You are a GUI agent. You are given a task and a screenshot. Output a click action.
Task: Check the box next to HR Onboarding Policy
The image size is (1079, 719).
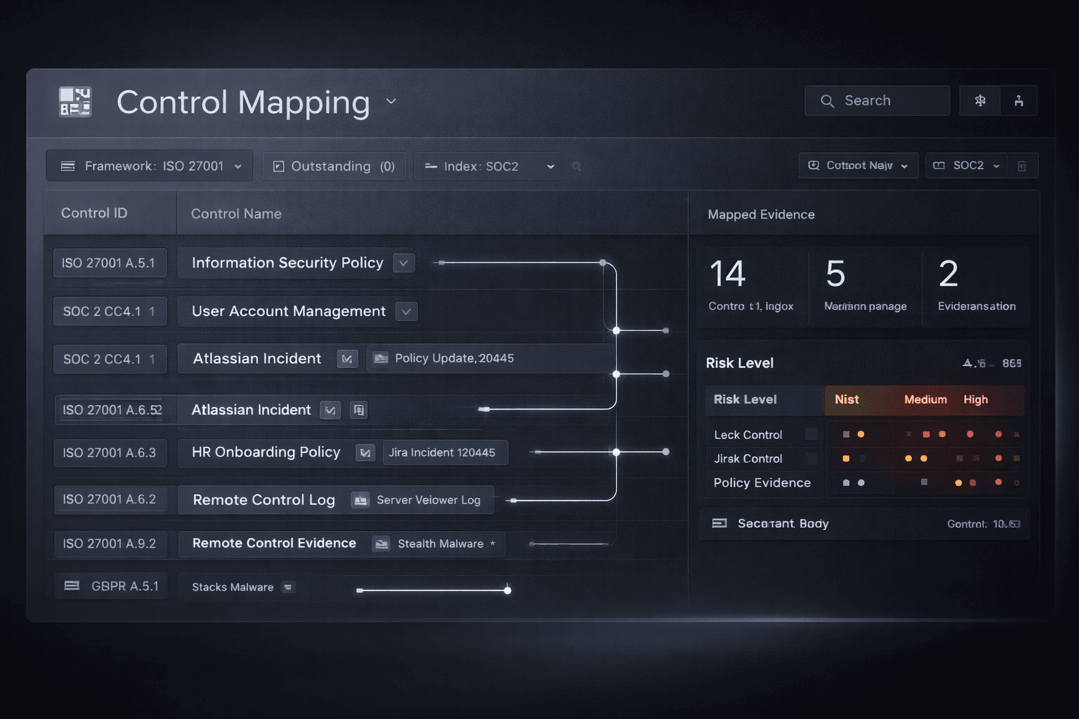[365, 453]
